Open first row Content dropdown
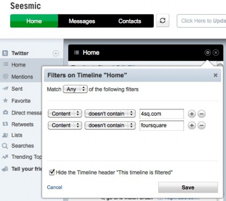This screenshot has height=201, width=226. tap(65, 113)
